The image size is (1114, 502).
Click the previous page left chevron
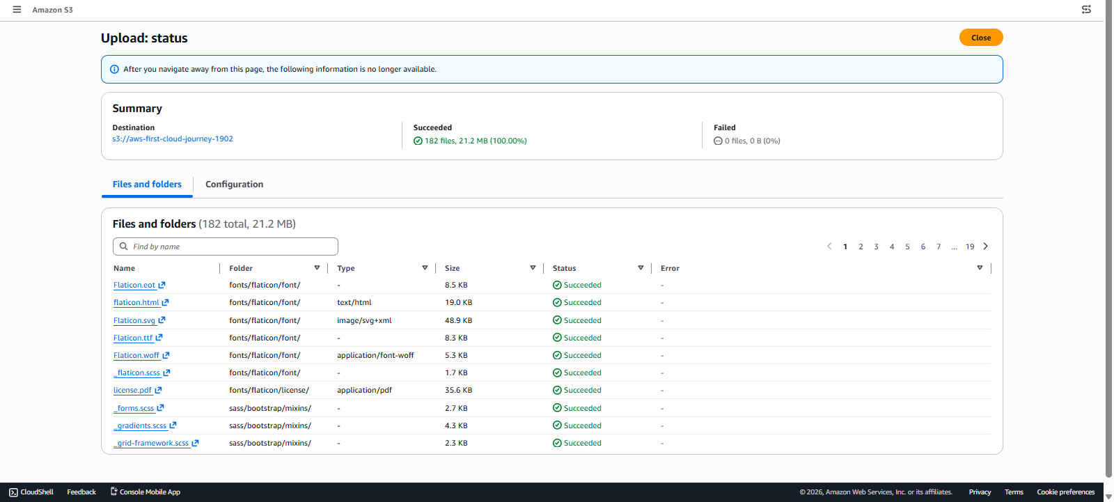click(829, 246)
